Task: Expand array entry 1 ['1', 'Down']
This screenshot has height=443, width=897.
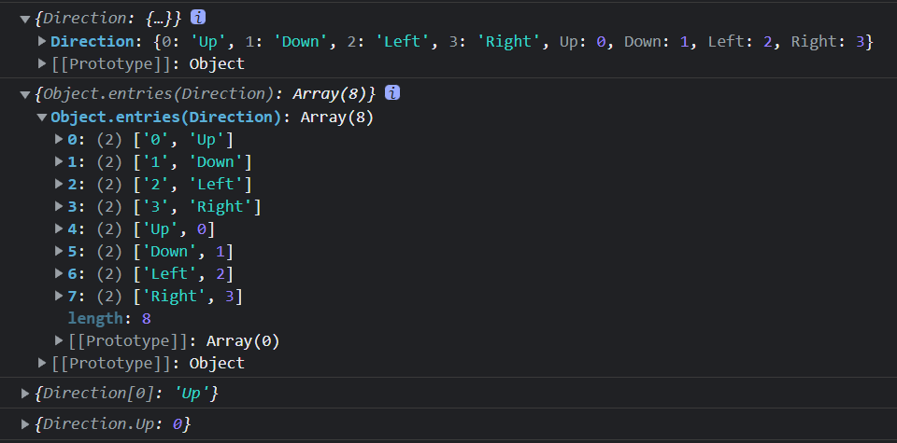Action: click(60, 162)
